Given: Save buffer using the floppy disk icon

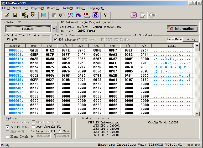Looking at the screenshot, I should coord(15,15).
